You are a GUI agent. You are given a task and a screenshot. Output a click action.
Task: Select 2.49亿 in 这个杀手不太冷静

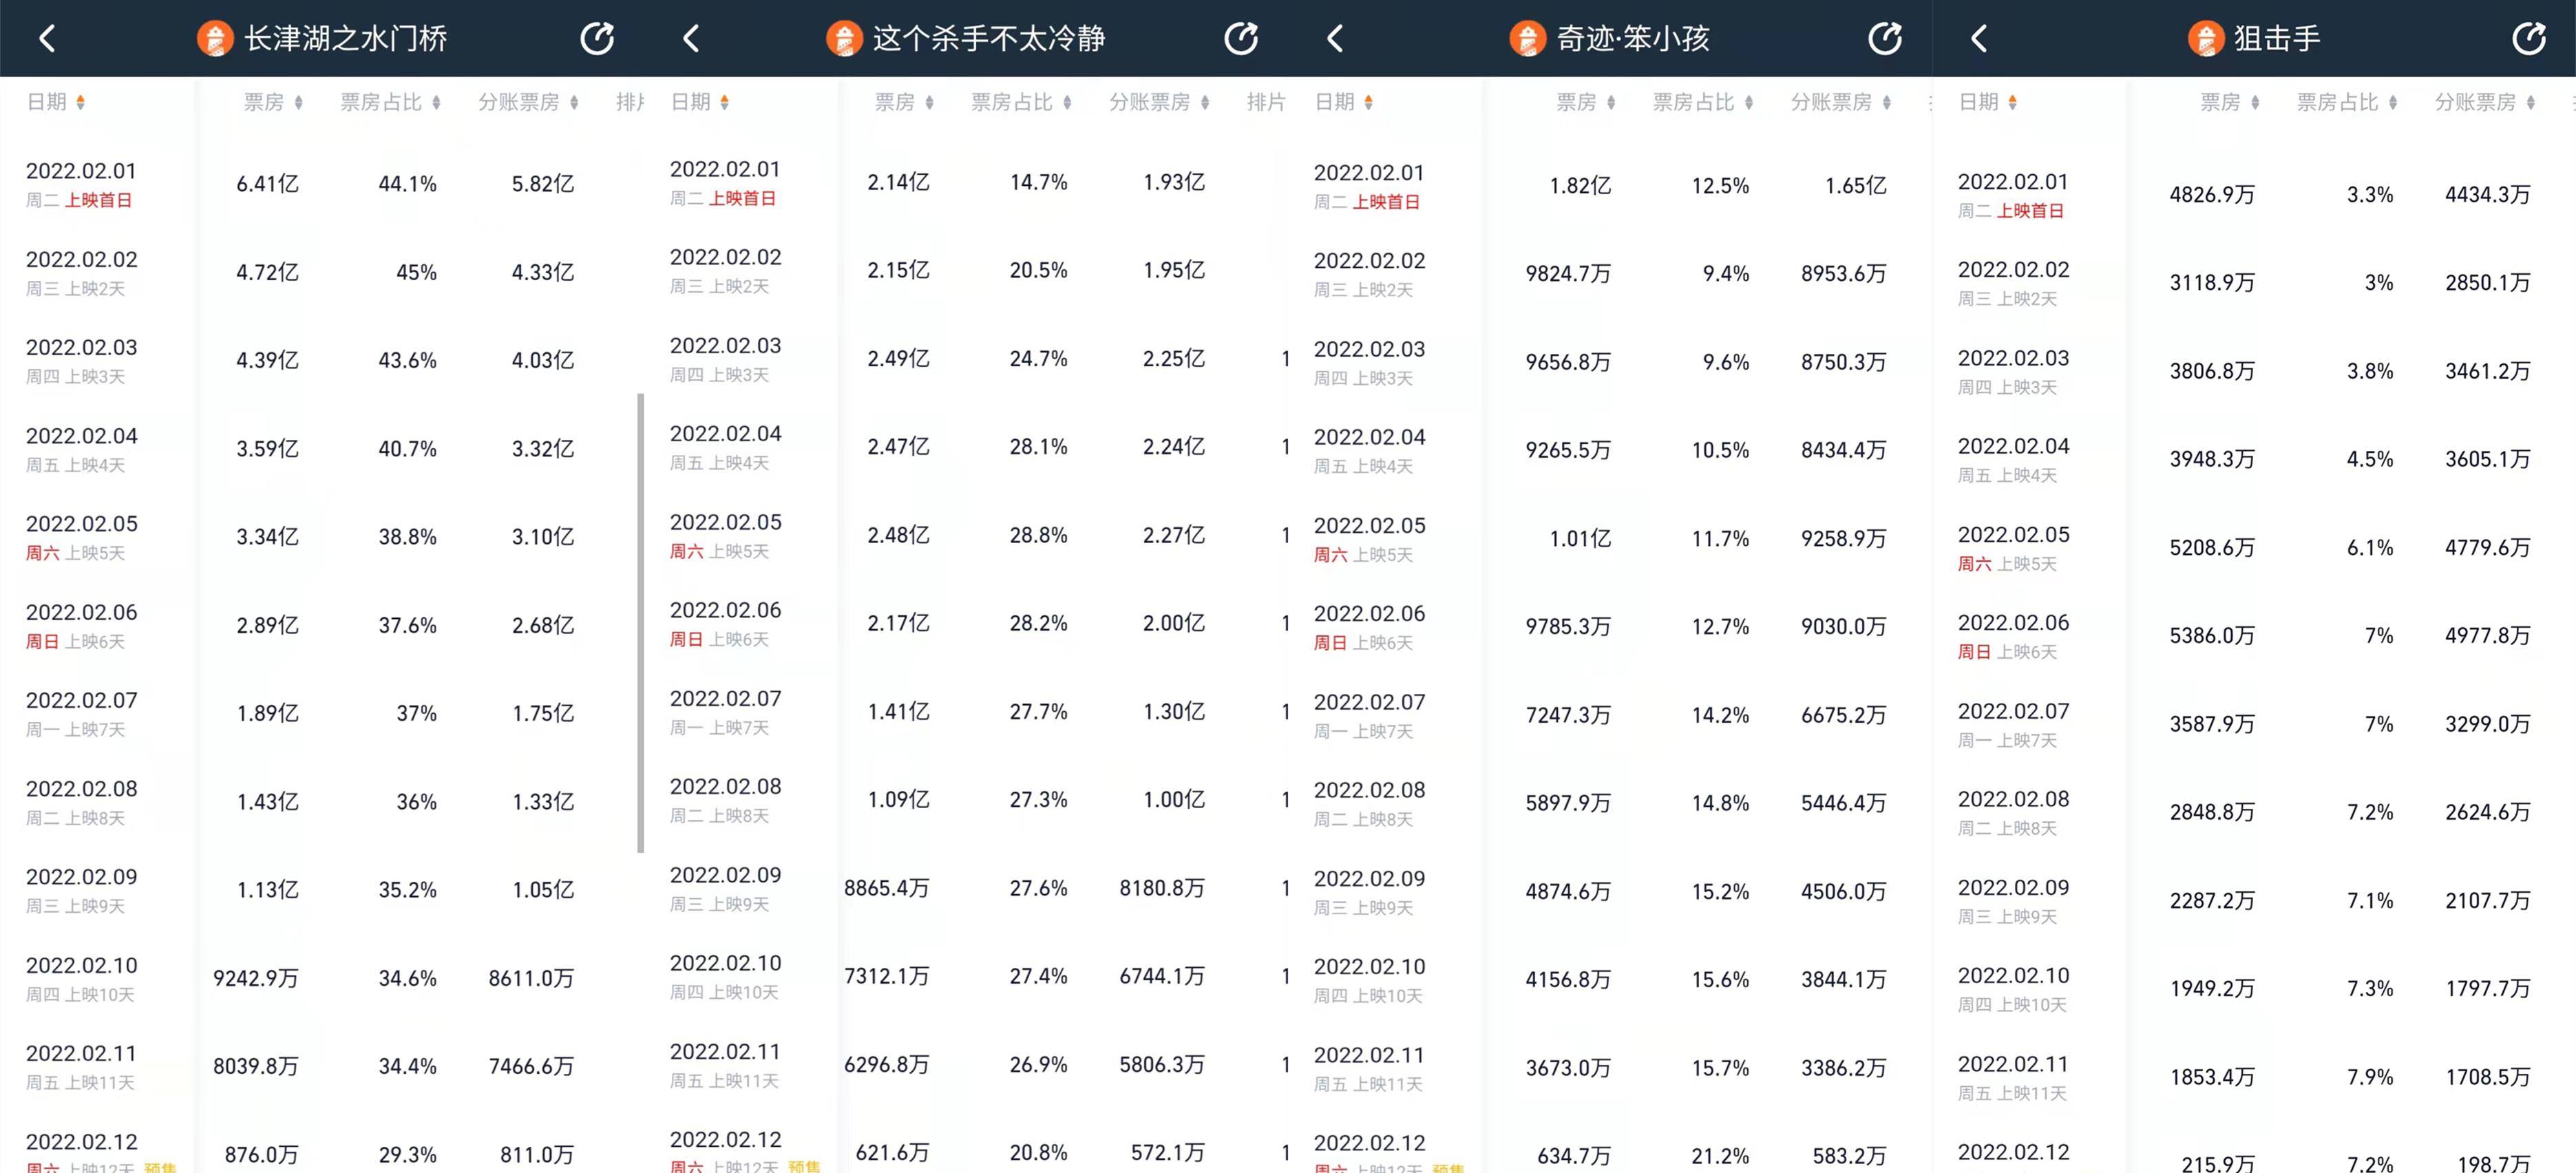898,358
